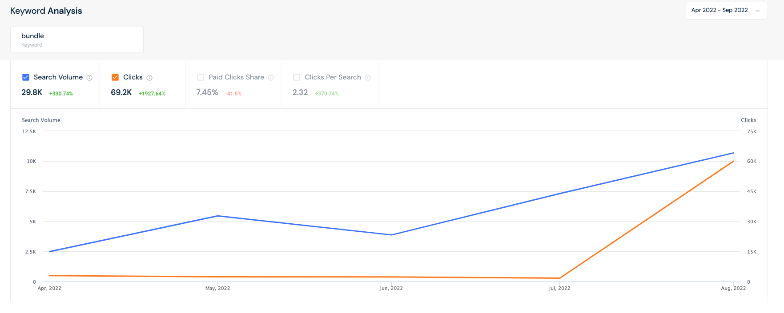Click the Jun 2022 x-axis label
Screen dimensions: 784x313
[x=391, y=288]
